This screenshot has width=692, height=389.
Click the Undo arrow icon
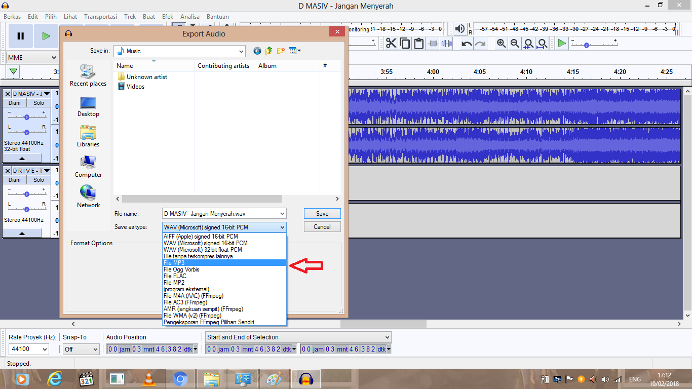[x=467, y=44]
